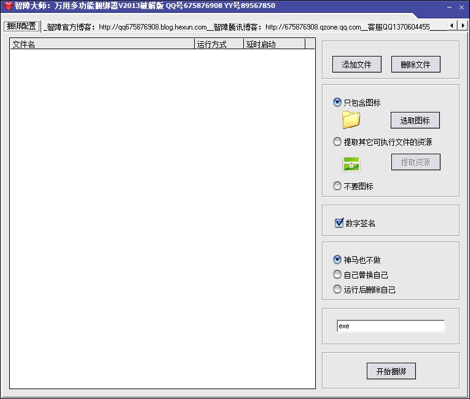
Task: Click the green resource icon preview
Action: [x=351, y=164]
